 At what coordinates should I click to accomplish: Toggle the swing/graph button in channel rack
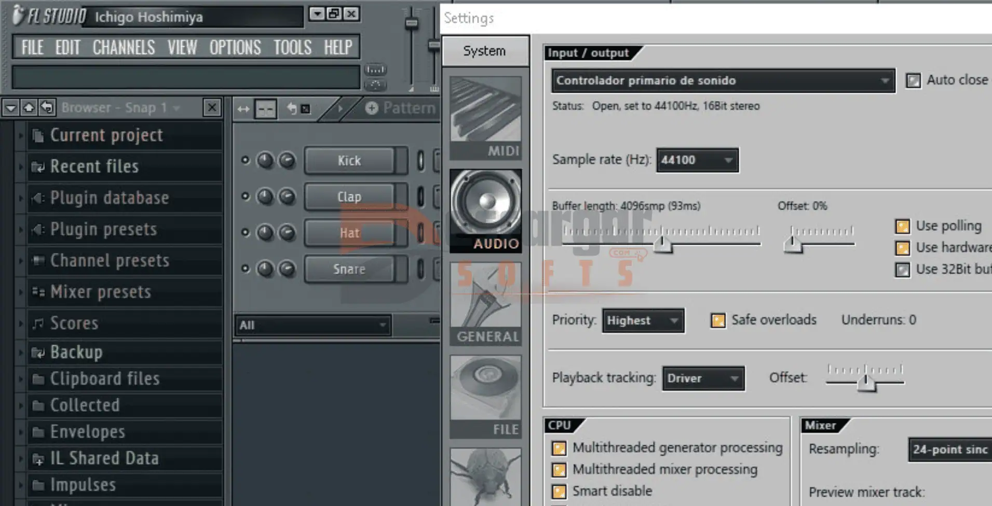tap(266, 109)
